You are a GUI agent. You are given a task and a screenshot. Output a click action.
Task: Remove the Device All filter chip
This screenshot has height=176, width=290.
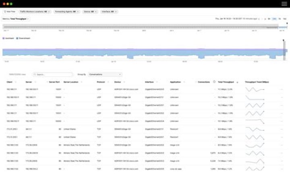(x=96, y=12)
